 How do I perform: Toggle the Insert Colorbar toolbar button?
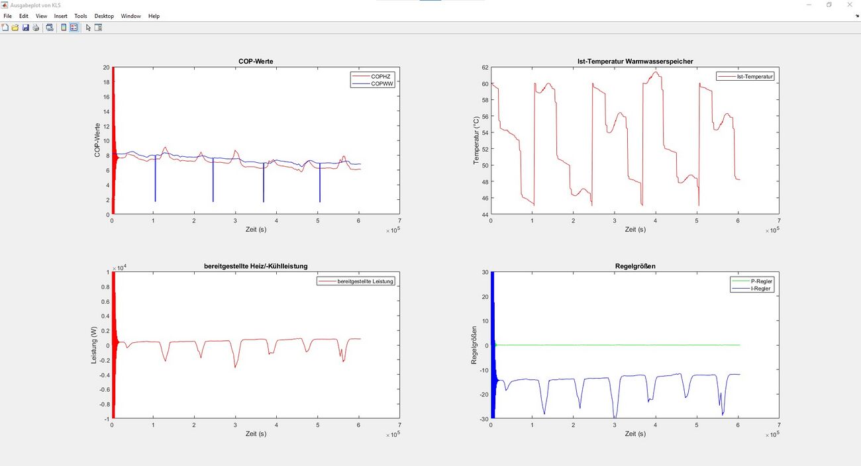[x=64, y=28]
